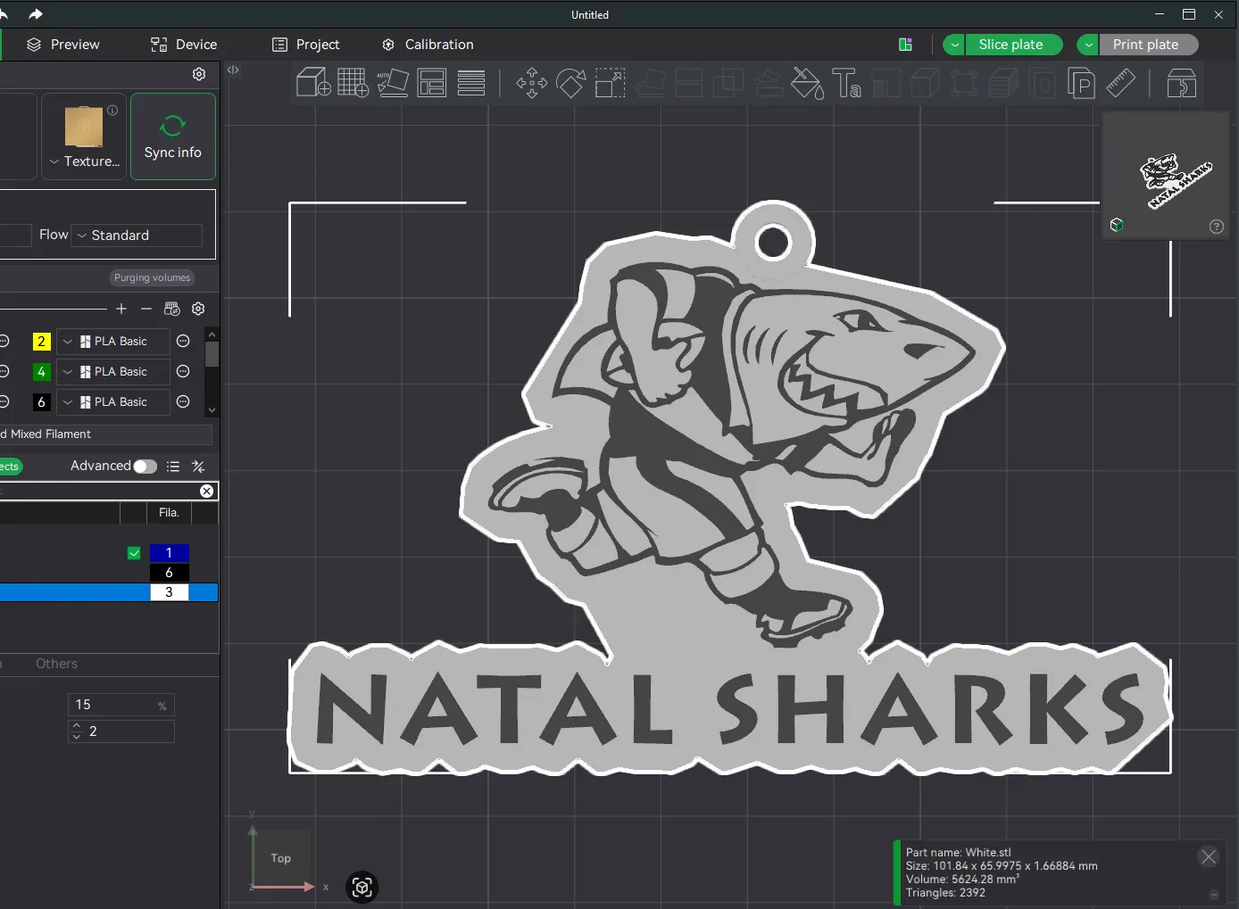Open the Texture plate type dropdown
Screen dimensions: 1239x909
point(84,161)
